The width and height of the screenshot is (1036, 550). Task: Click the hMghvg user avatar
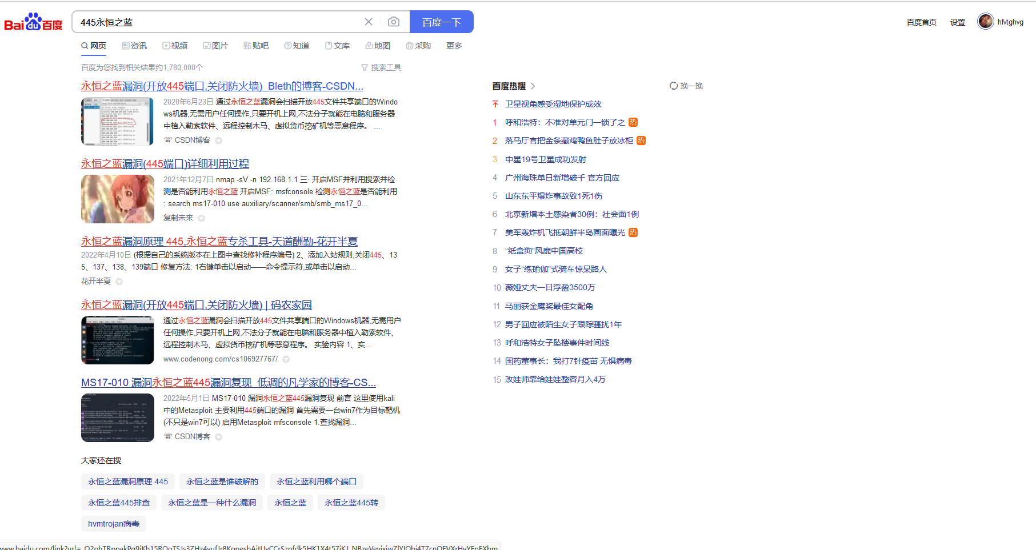(x=986, y=21)
